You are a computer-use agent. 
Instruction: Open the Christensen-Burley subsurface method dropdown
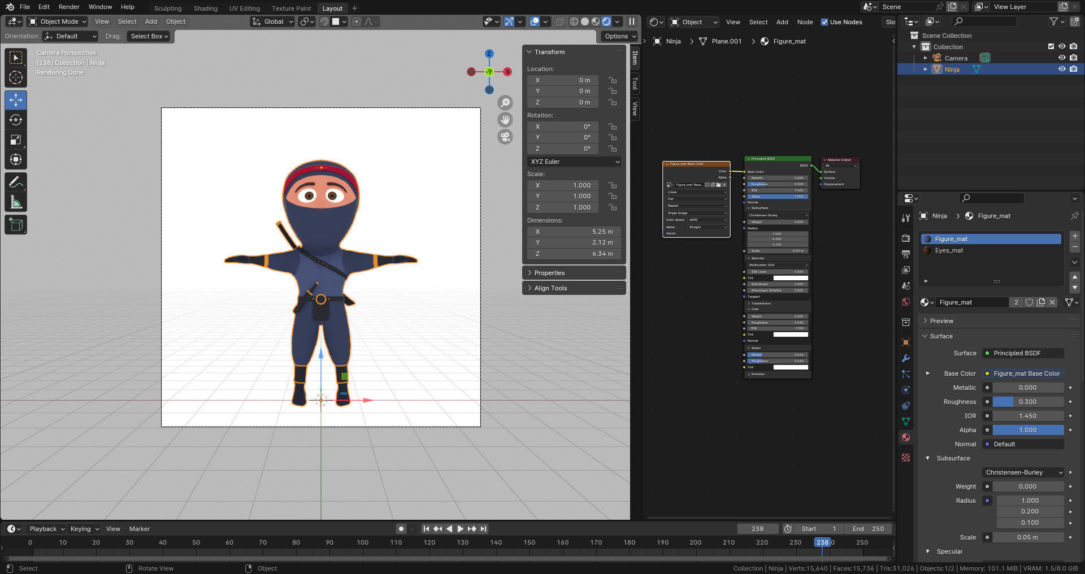tap(1023, 472)
